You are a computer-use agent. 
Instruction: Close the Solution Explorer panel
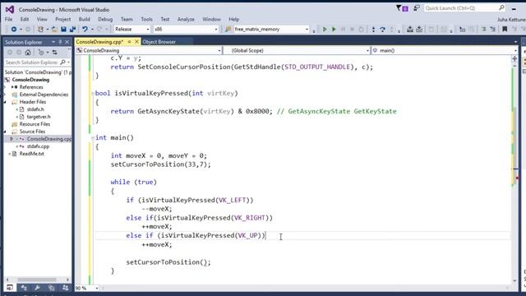click(67, 42)
